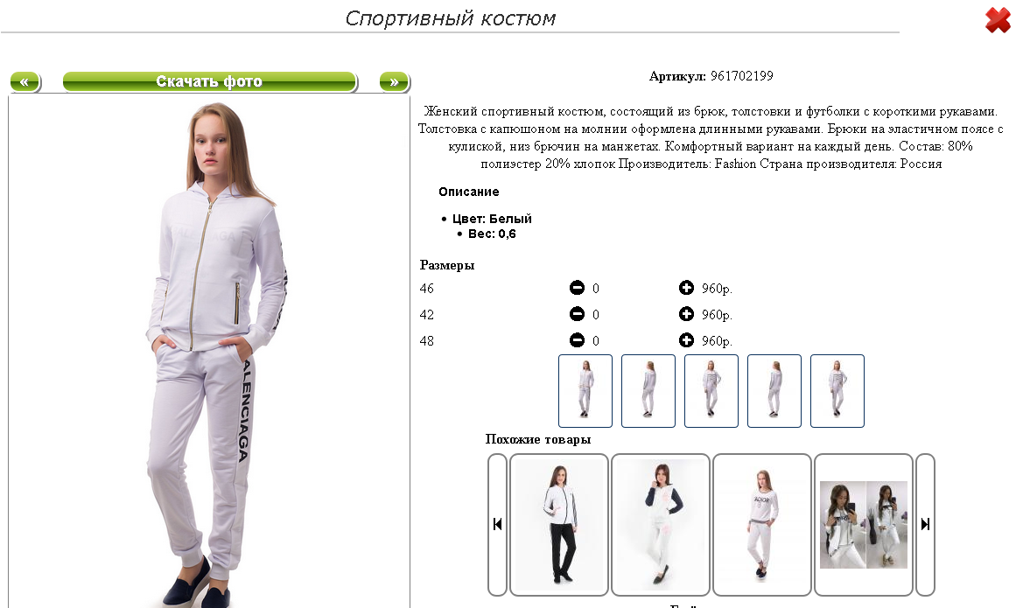1016x608 pixels.
Task: Go to previous photo with « button
Action: pyautogui.click(x=25, y=81)
